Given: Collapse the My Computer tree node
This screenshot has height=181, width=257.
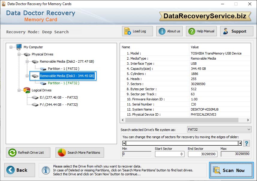Looking at the screenshot, I should (11, 47).
